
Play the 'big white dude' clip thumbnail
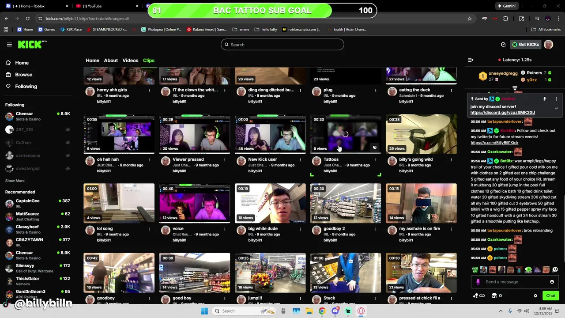pyautogui.click(x=270, y=203)
